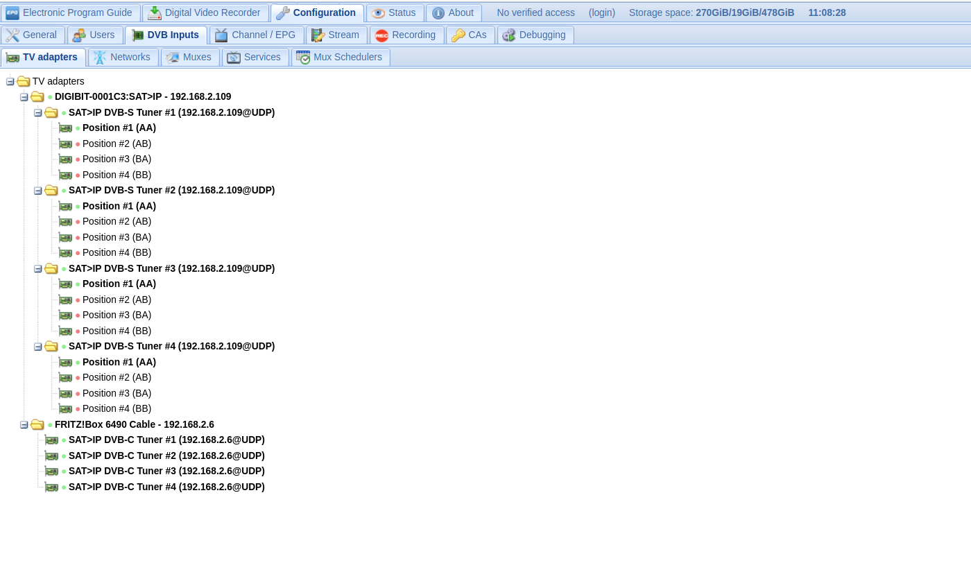Open the Debugging tab
This screenshot has width=971, height=572.
[x=535, y=35]
